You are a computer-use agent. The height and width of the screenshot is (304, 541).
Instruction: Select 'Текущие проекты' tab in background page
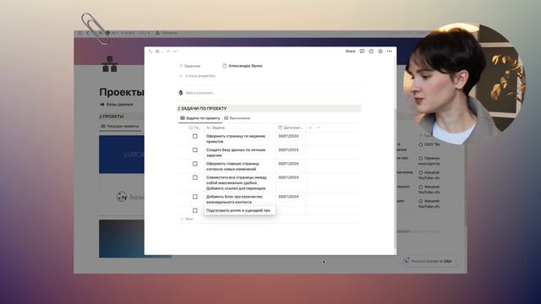pos(120,127)
